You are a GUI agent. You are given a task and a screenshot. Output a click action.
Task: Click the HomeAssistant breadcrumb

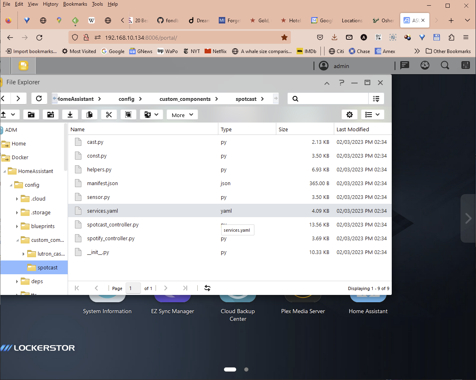[x=75, y=99]
